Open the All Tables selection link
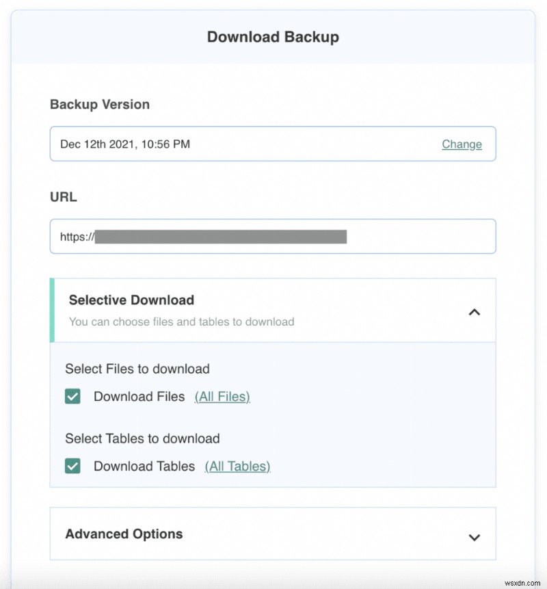This screenshot has width=547, height=589. tap(237, 467)
